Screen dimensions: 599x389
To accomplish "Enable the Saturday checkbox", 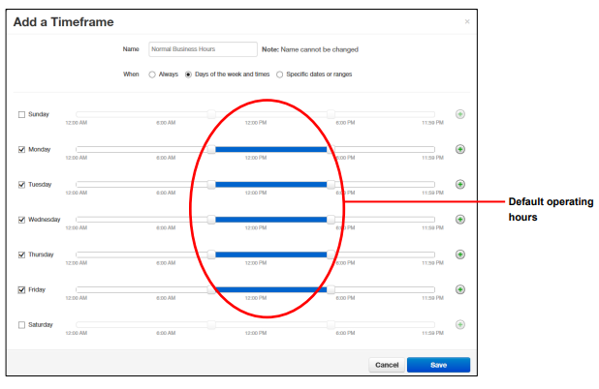I will [x=22, y=324].
